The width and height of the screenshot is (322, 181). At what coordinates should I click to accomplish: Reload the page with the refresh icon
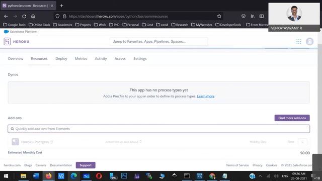(x=24, y=16)
